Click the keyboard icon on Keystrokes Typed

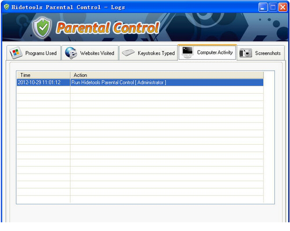tap(128, 53)
